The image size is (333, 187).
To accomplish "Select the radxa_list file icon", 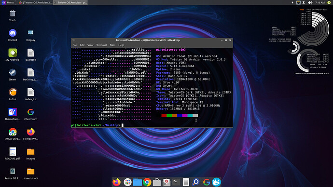I will point(30,92).
